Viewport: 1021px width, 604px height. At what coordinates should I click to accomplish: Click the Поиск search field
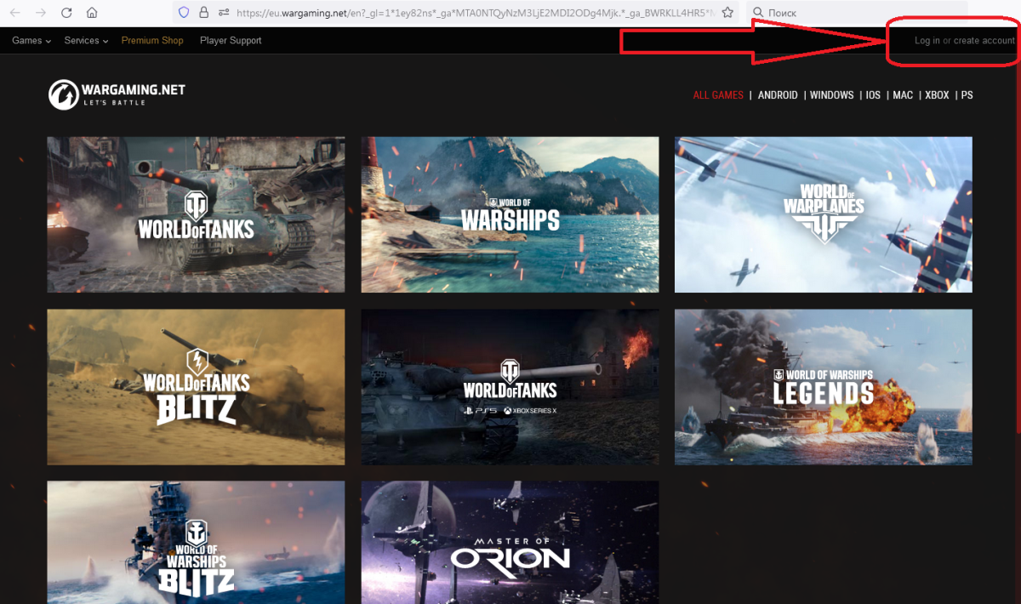pos(857,13)
